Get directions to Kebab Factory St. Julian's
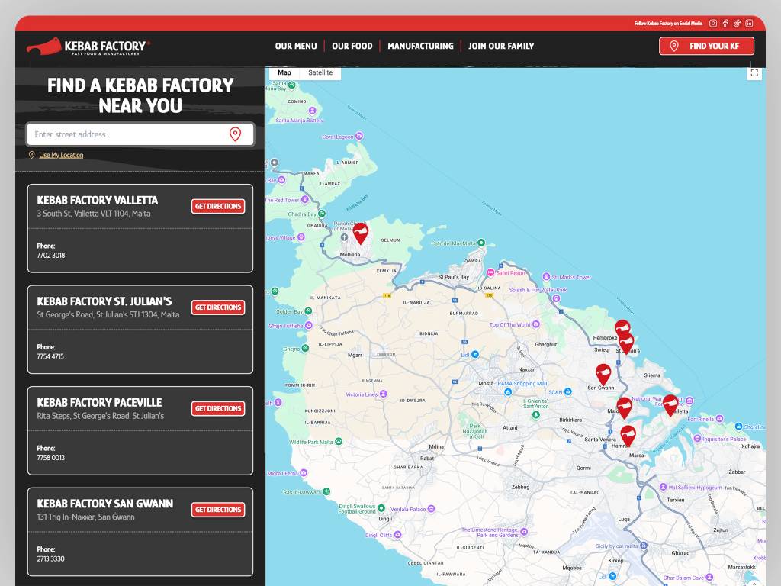 pos(218,307)
